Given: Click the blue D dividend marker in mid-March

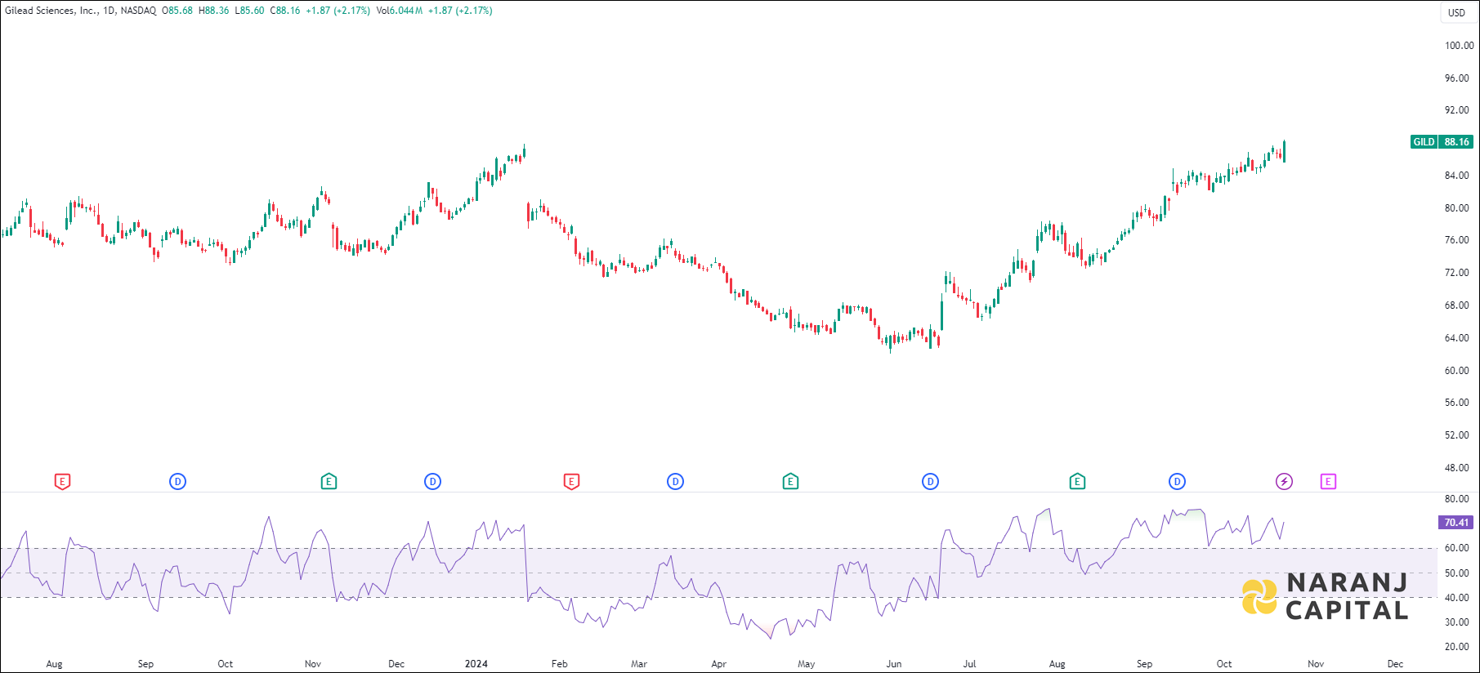Looking at the screenshot, I should pos(675,482).
